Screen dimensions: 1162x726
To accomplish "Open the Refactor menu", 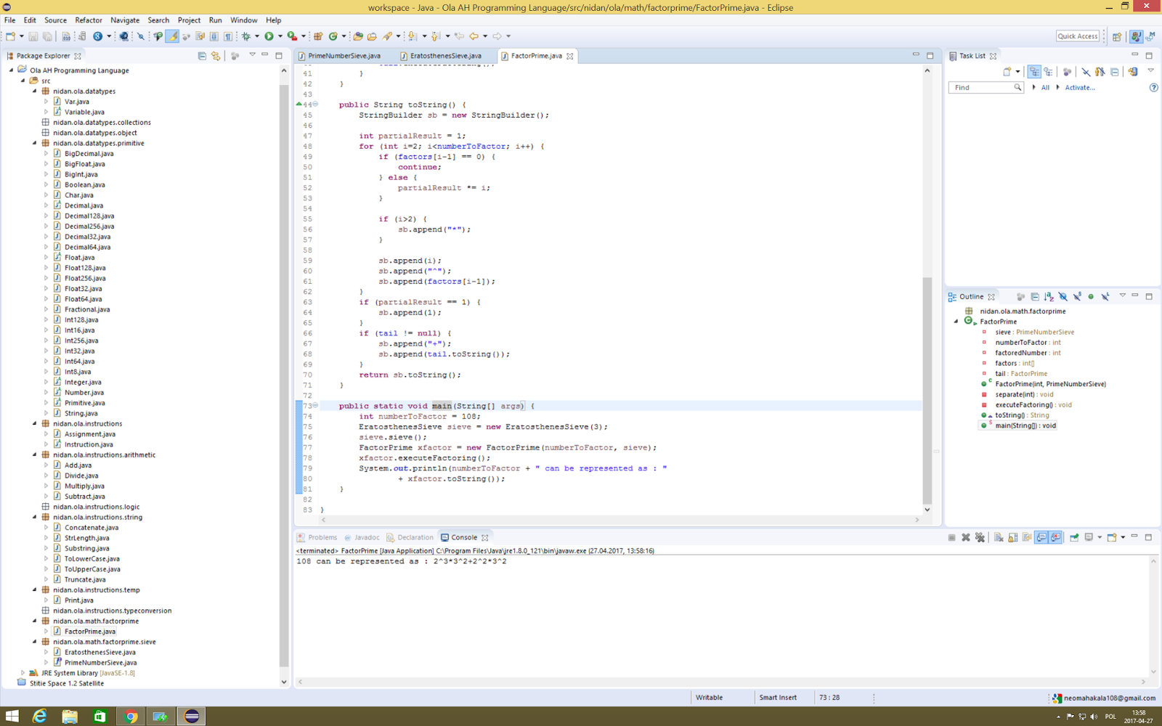I will point(89,20).
